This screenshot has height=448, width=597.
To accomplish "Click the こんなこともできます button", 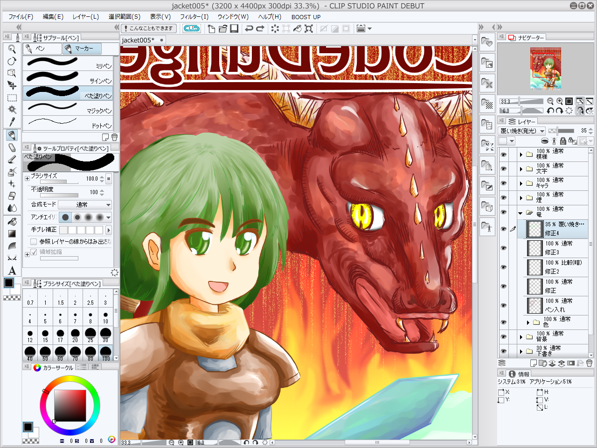I will [x=149, y=28].
